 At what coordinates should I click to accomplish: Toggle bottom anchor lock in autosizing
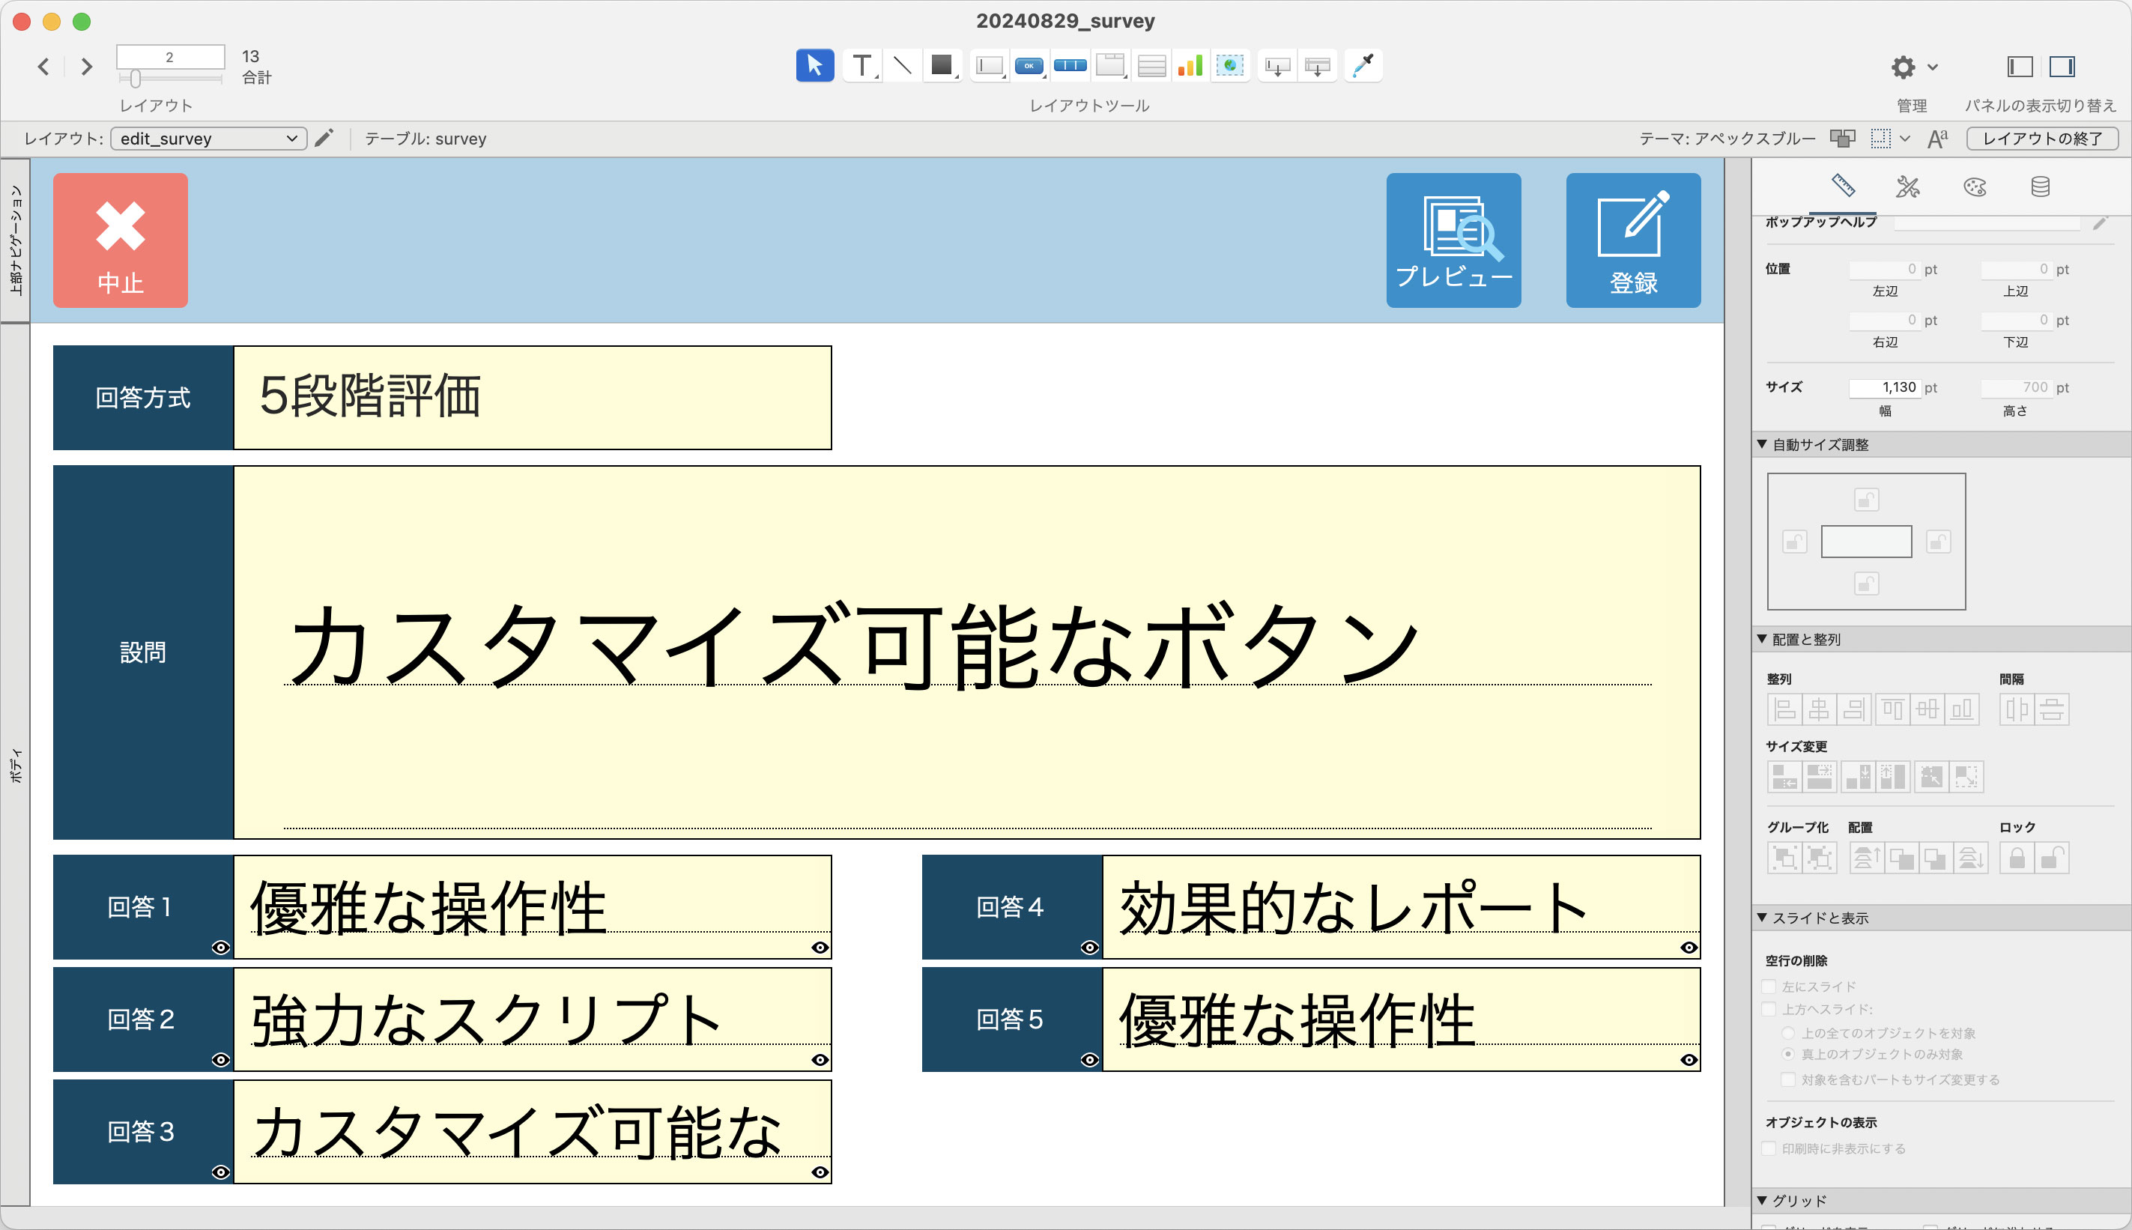(x=1867, y=584)
